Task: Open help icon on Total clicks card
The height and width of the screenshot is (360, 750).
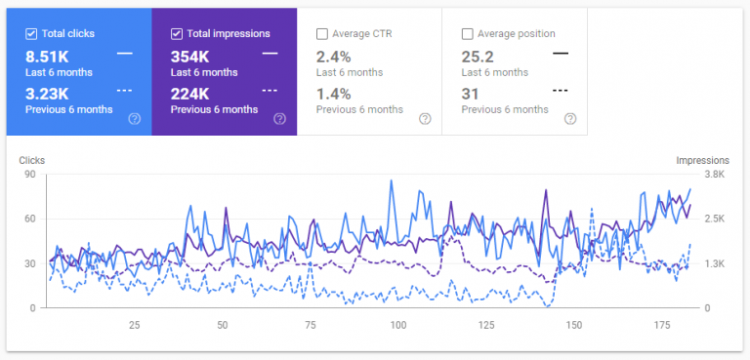Action: pos(135,119)
